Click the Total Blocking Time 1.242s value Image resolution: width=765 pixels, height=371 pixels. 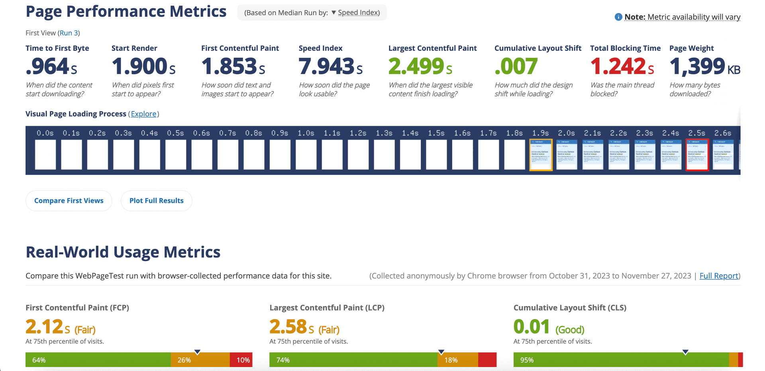click(622, 66)
